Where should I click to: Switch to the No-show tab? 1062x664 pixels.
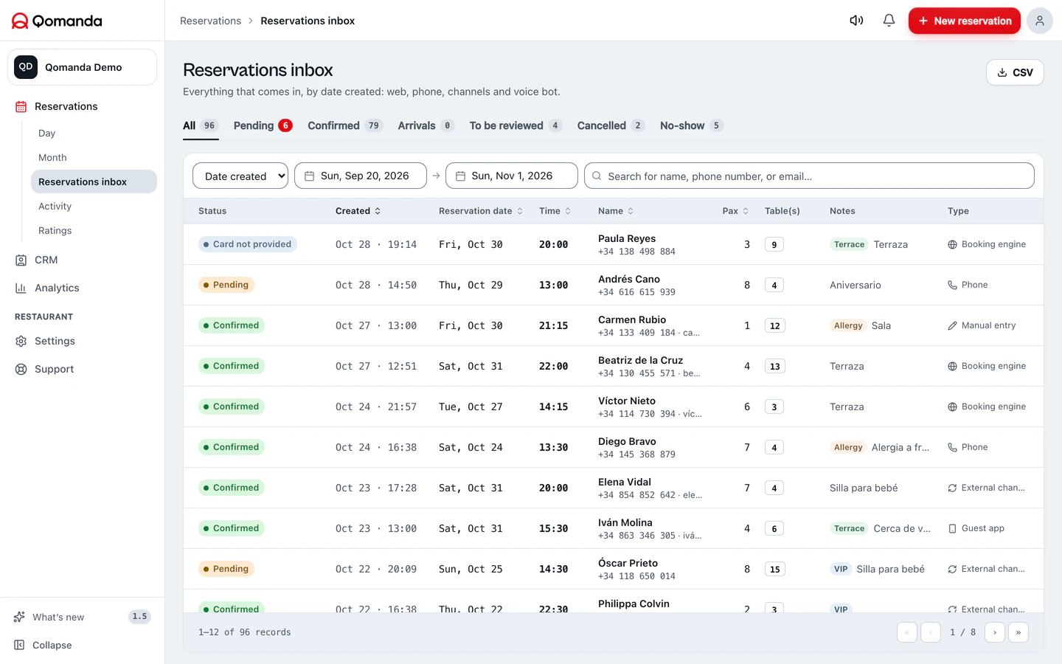pyautogui.click(x=692, y=125)
